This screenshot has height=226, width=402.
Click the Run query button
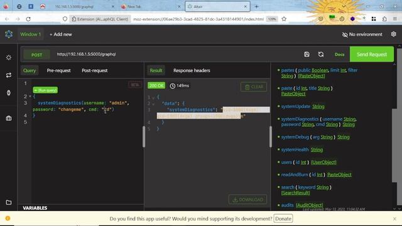(x=45, y=90)
